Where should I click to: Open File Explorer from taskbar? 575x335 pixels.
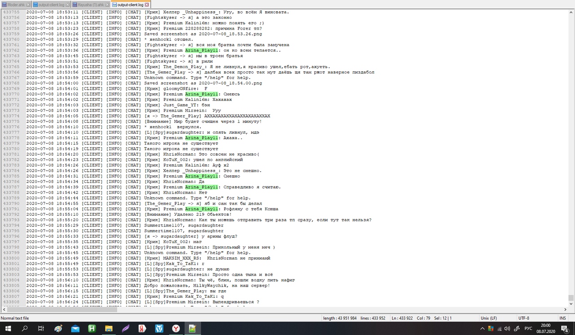pyautogui.click(x=109, y=328)
